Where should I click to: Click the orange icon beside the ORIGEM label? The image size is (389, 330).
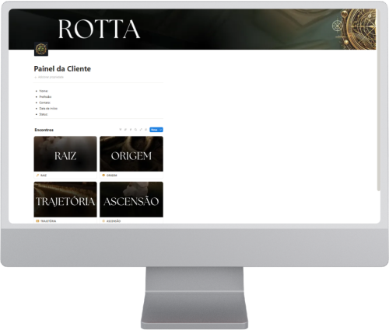pos(103,175)
